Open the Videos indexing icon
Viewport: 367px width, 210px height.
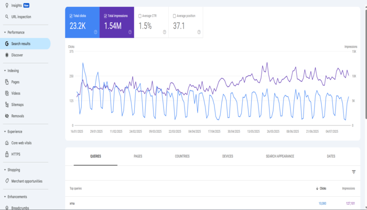(x=6, y=93)
